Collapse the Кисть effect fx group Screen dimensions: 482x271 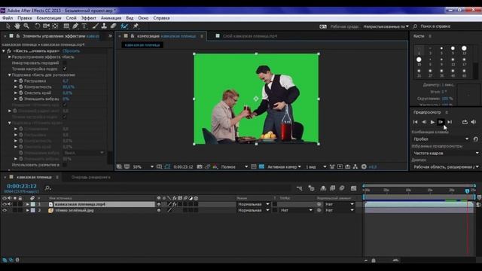4,50
